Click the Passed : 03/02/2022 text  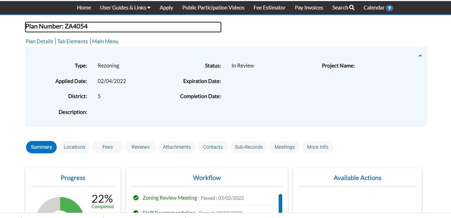point(222,198)
